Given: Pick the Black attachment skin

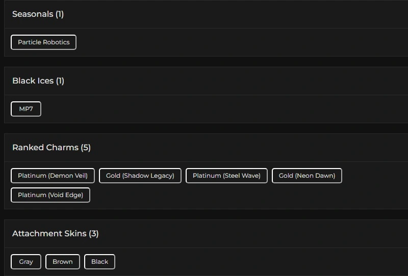Looking at the screenshot, I should tap(99, 262).
